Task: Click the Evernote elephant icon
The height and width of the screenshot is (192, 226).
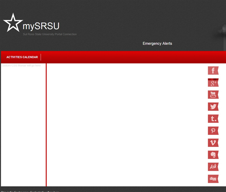Action: 213,155
